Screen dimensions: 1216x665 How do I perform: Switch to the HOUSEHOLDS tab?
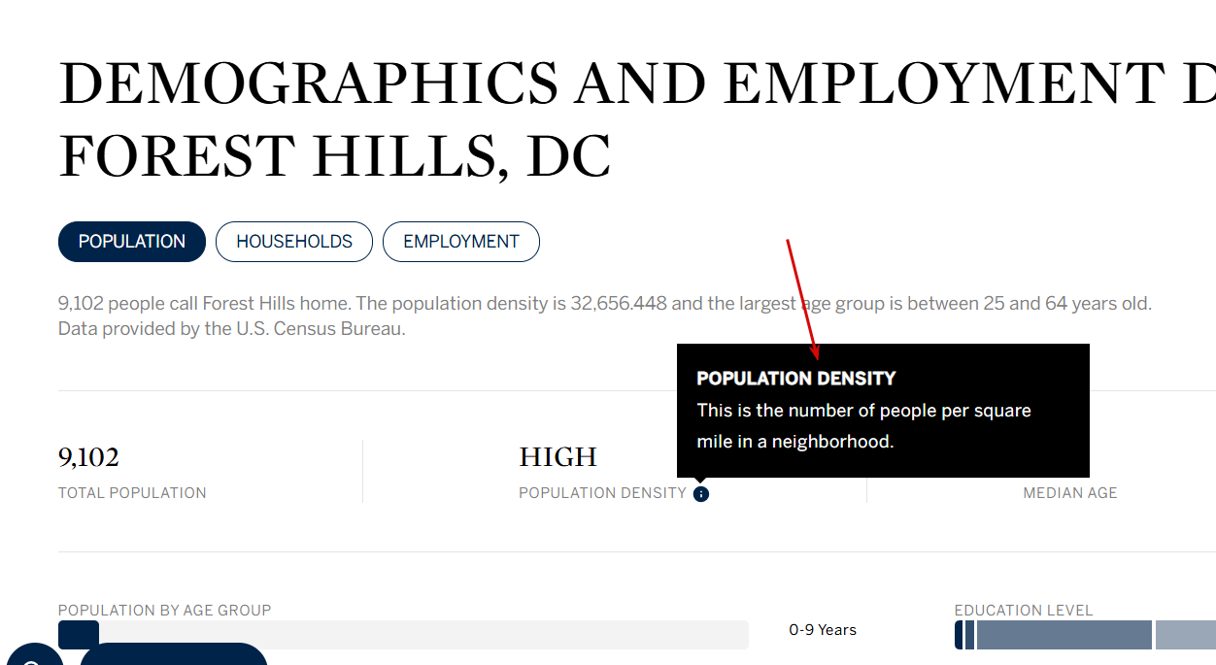click(x=294, y=242)
